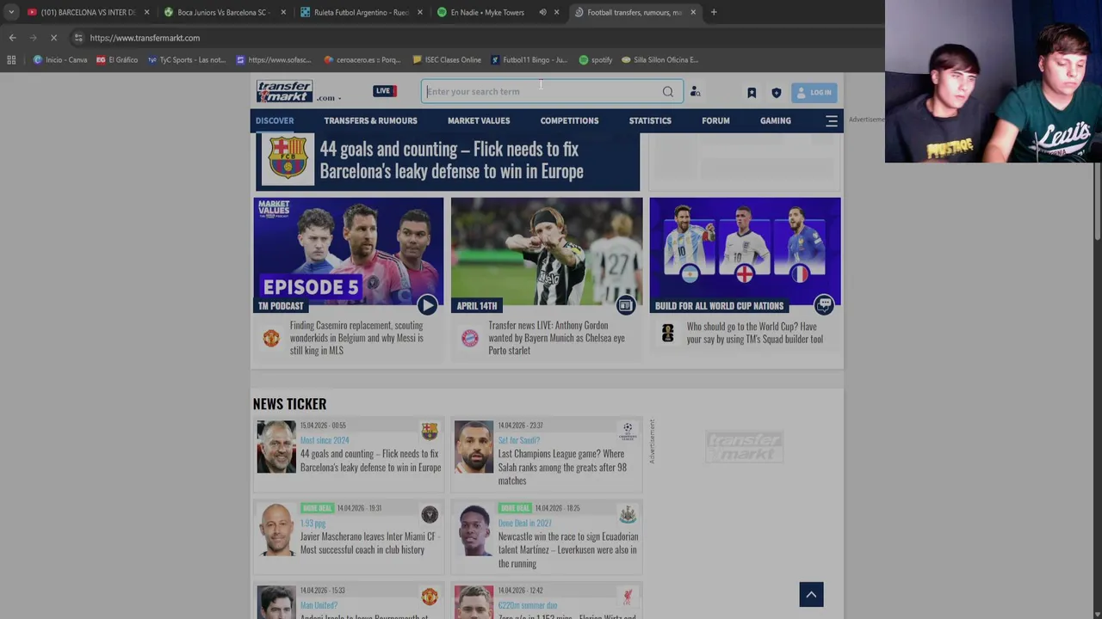Click the Manchester United crest under podcast card

[x=271, y=338]
